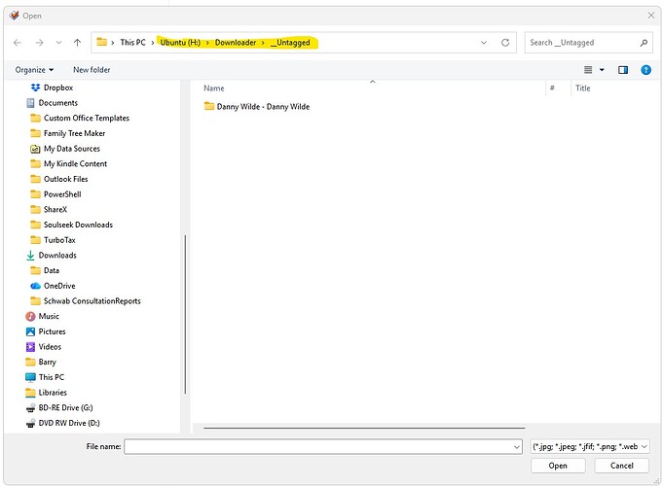This screenshot has height=486, width=663.
Task: Select the Danny Wilde - Danny Wilde folder
Action: (x=263, y=106)
